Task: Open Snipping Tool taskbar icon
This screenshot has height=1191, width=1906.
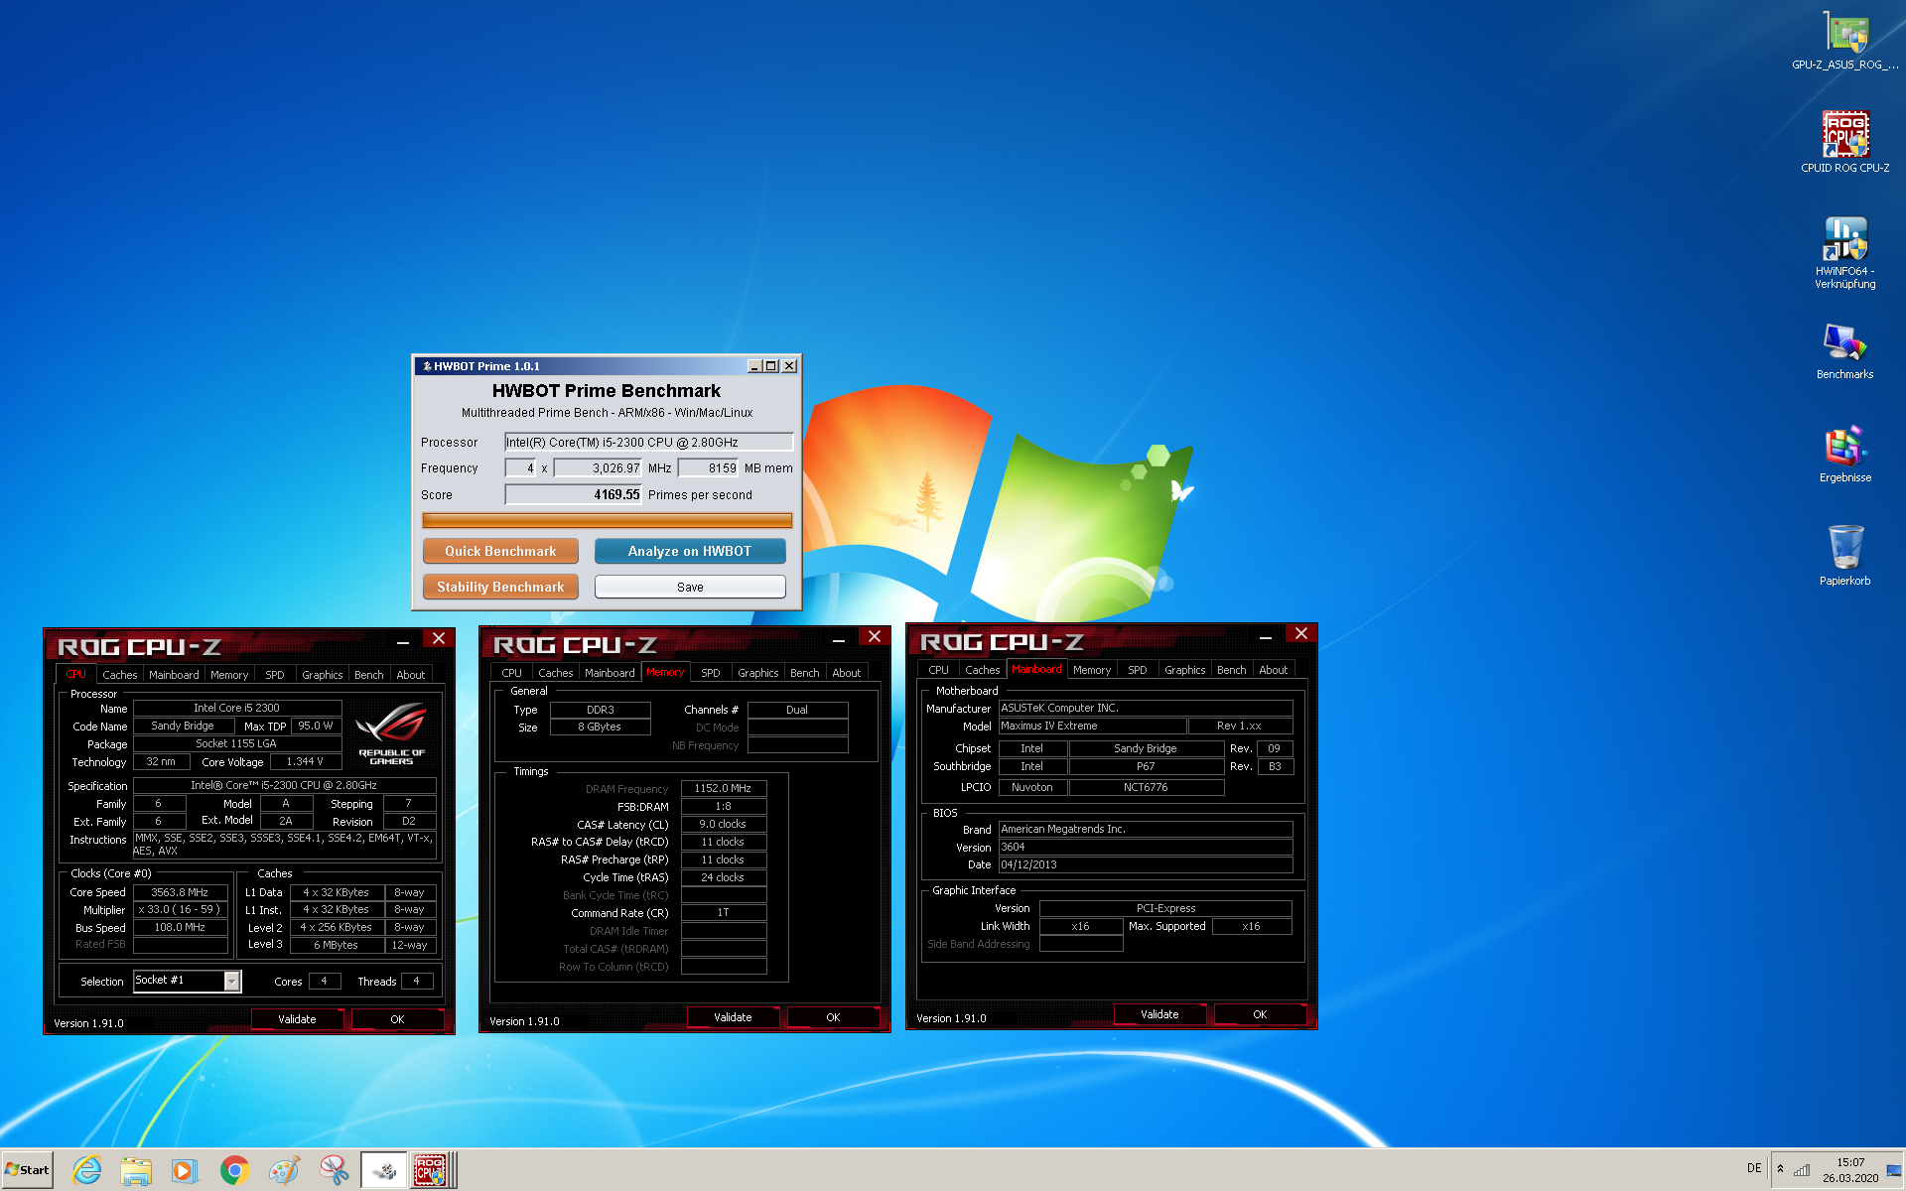Action: 334,1170
